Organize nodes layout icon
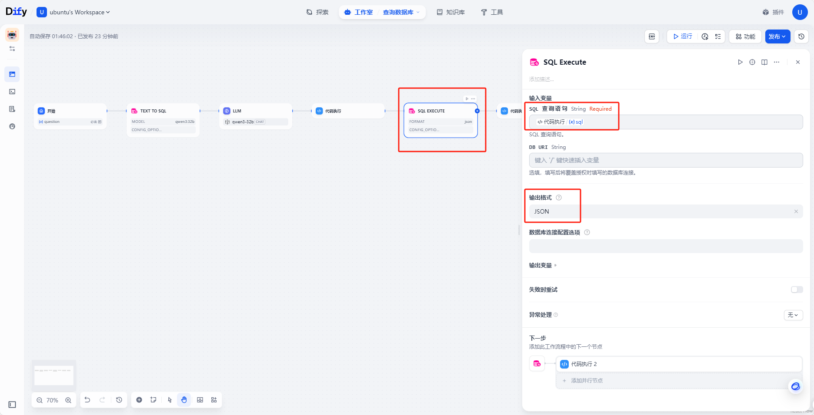 [214, 400]
